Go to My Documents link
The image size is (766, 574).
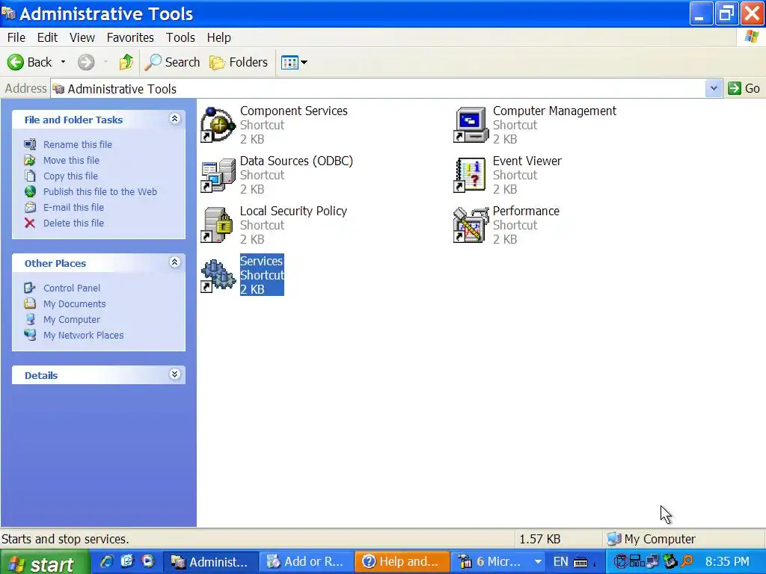pos(74,303)
